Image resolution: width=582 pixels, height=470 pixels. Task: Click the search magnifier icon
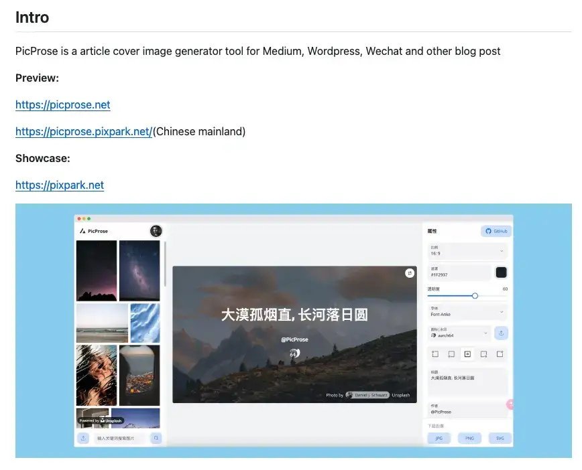pyautogui.click(x=156, y=438)
